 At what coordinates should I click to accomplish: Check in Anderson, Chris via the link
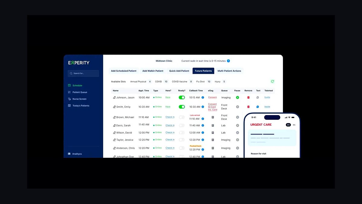pos(170,148)
